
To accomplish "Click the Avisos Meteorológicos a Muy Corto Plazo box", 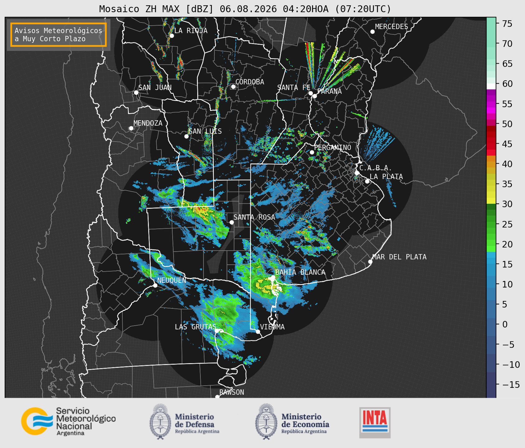I will [x=59, y=35].
